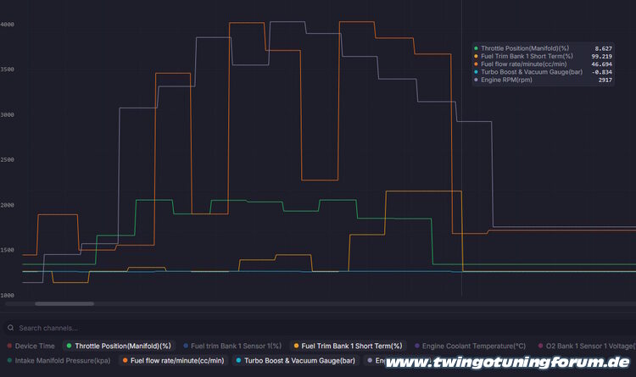Toggle Turbo Boost & Vacuum Gauge(bar) channel
The image size is (636, 377).
tap(296, 360)
